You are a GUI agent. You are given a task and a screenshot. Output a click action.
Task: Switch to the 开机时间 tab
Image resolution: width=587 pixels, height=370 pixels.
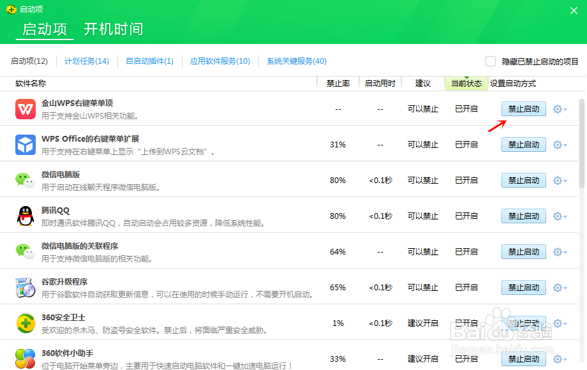[x=113, y=29]
